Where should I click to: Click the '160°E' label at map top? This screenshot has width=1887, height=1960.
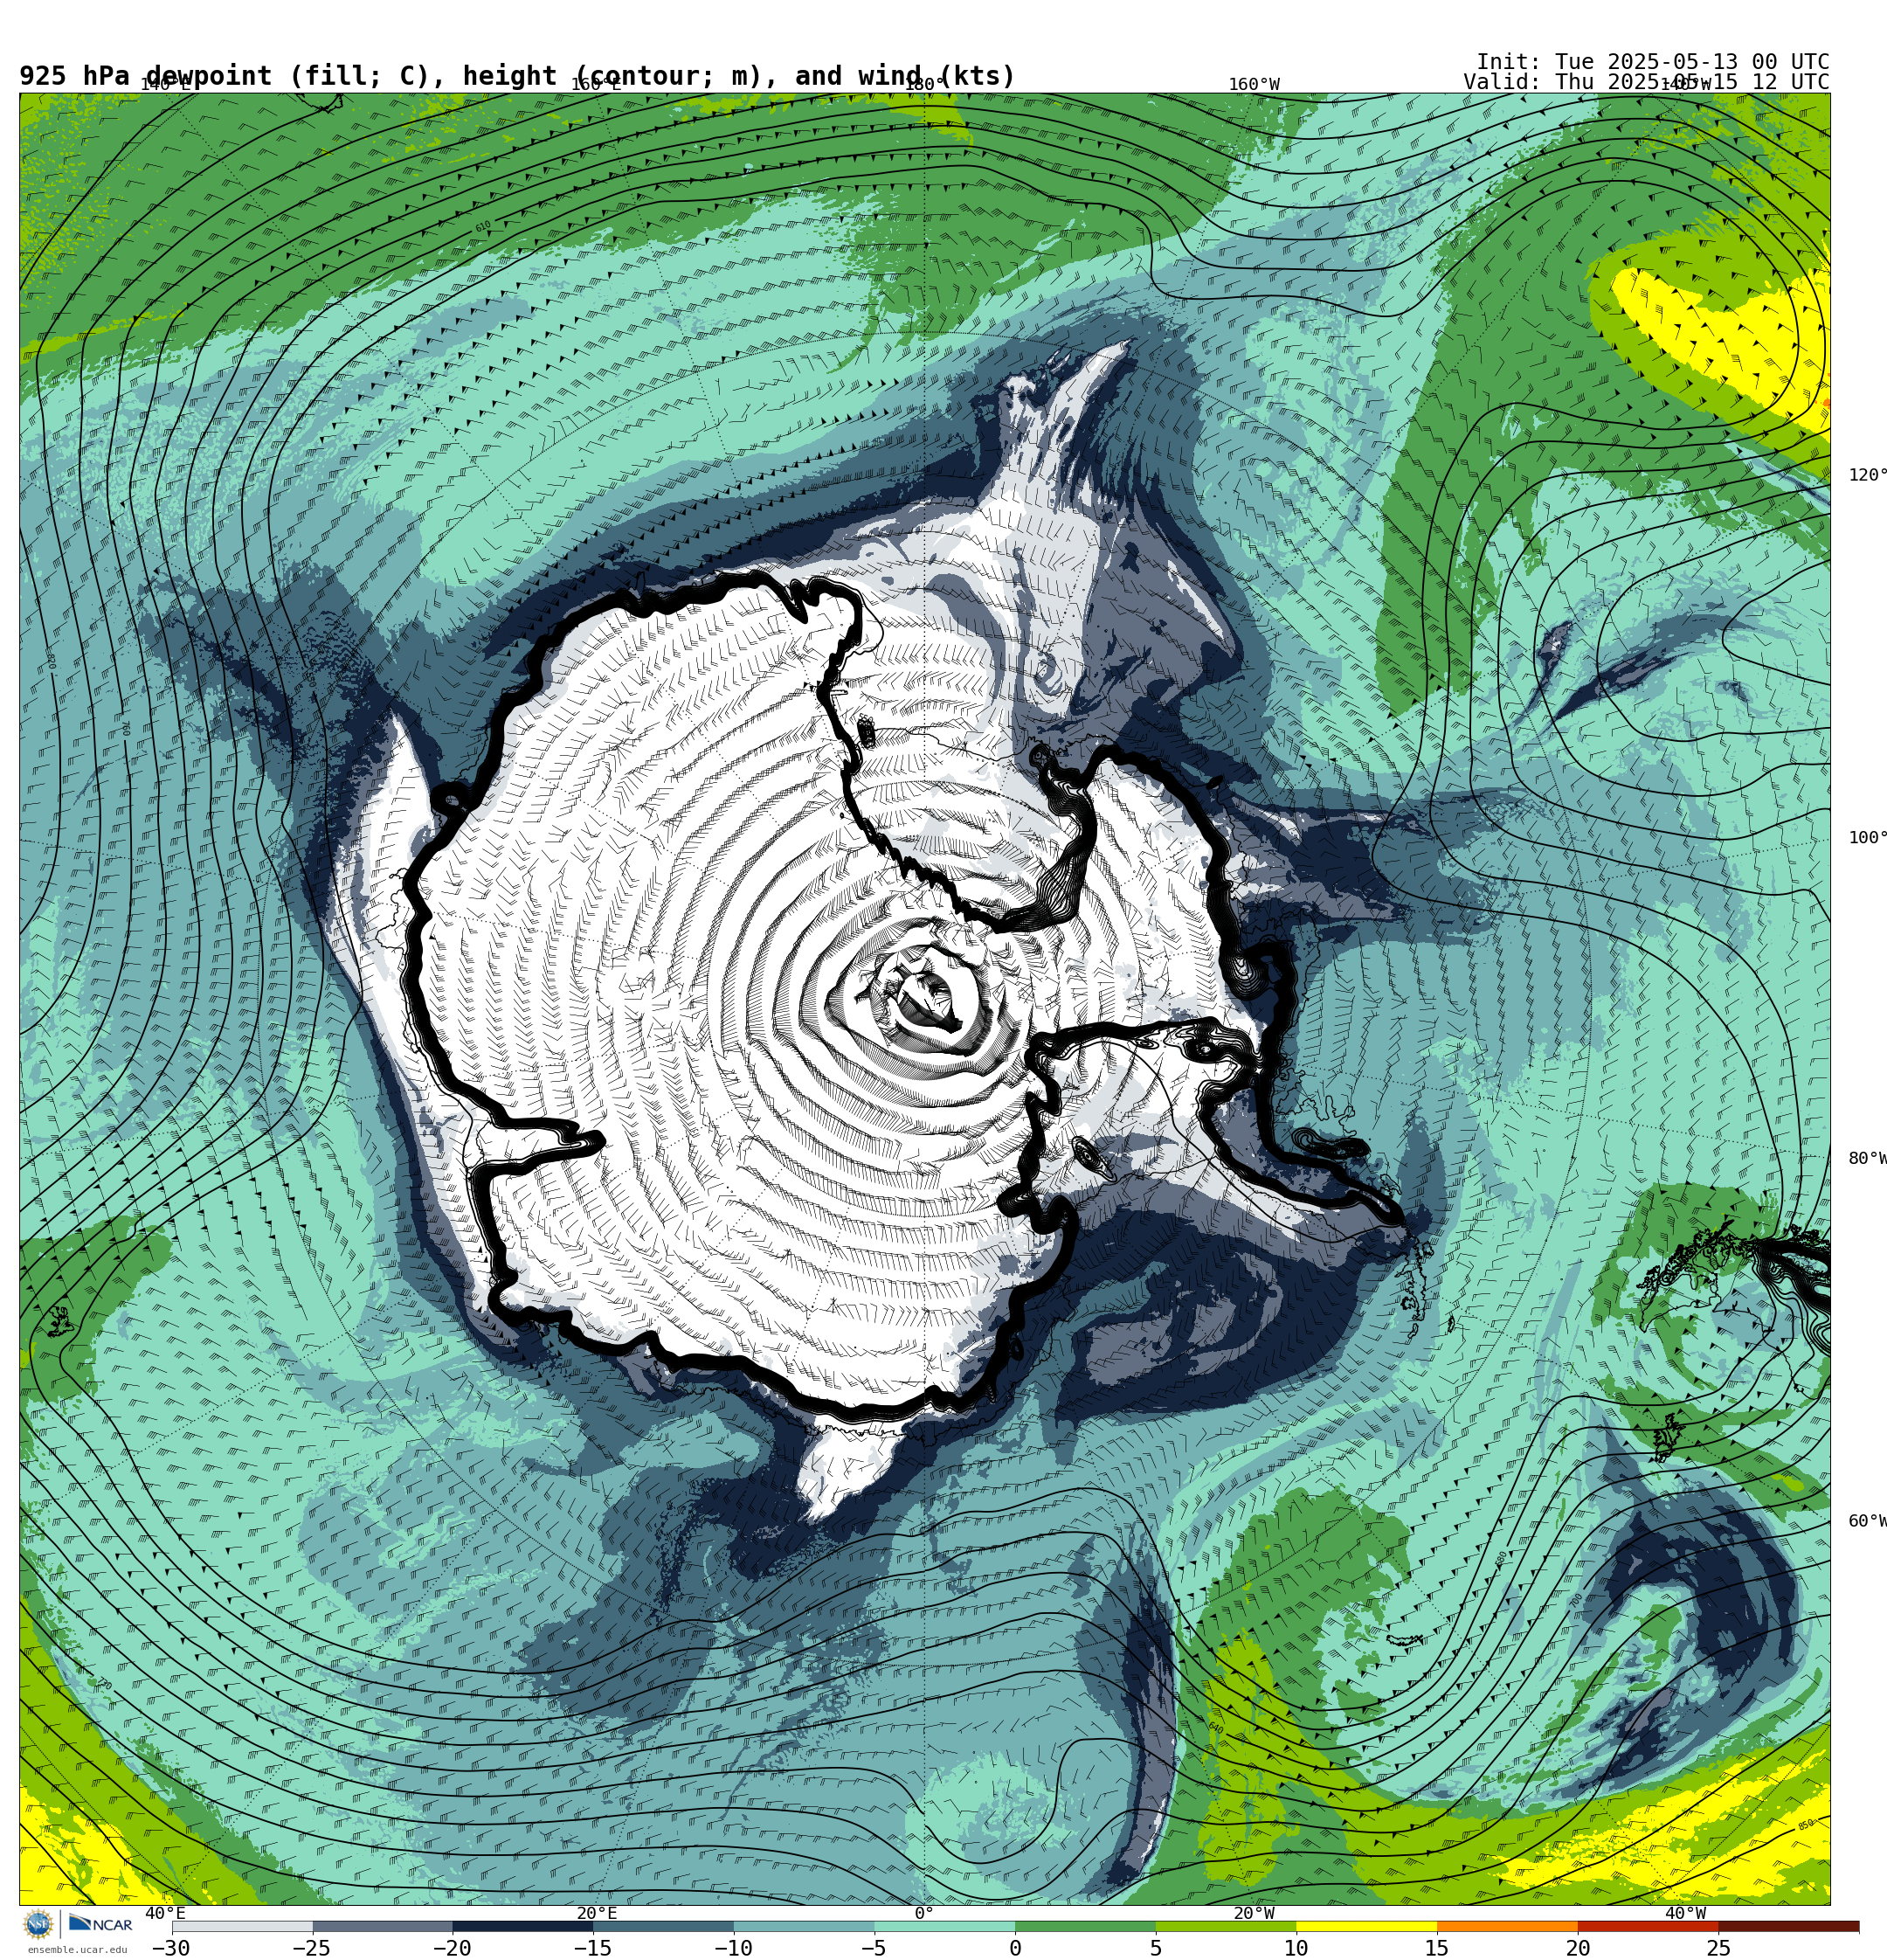(x=596, y=85)
